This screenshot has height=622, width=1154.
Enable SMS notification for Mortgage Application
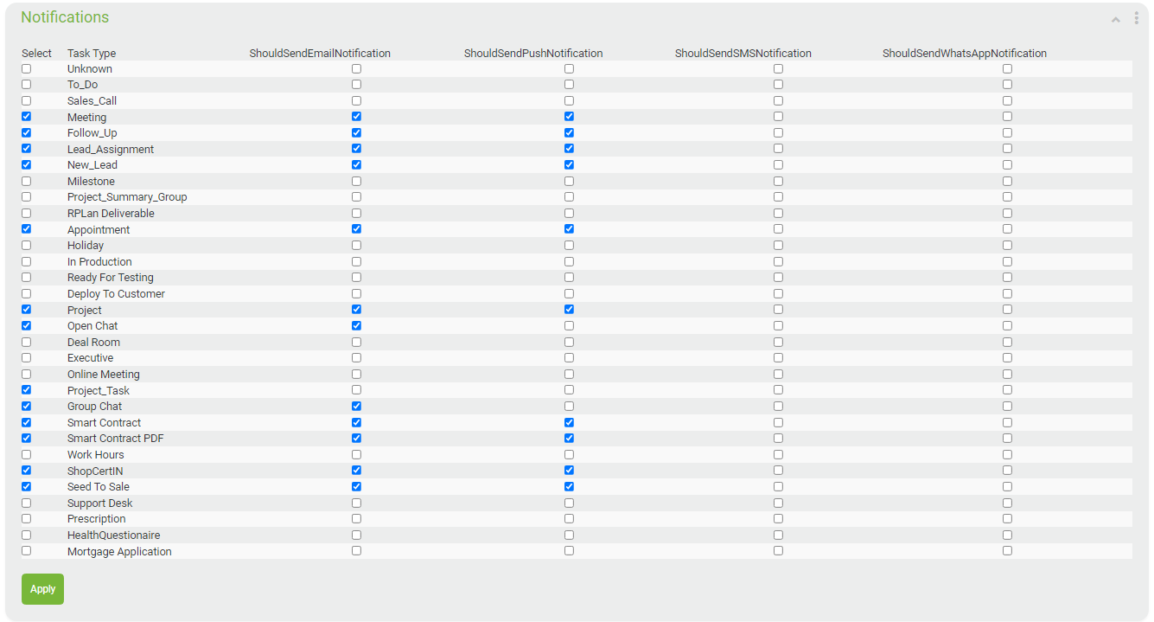[778, 551]
